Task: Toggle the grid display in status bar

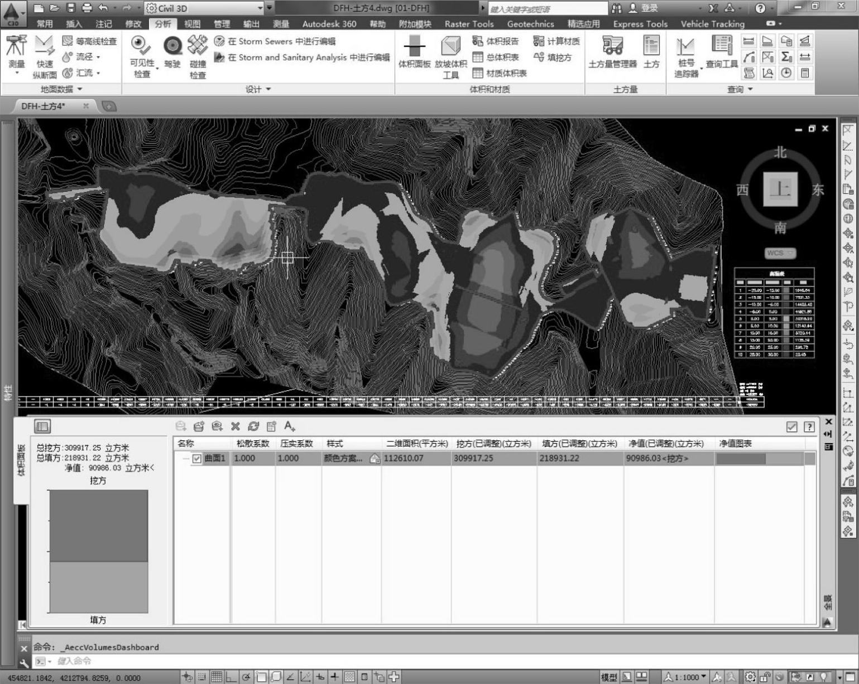Action: [216, 677]
